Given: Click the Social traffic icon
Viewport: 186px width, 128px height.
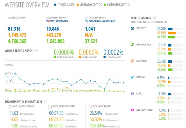Looking at the screenshot, I should [x=133, y=77].
